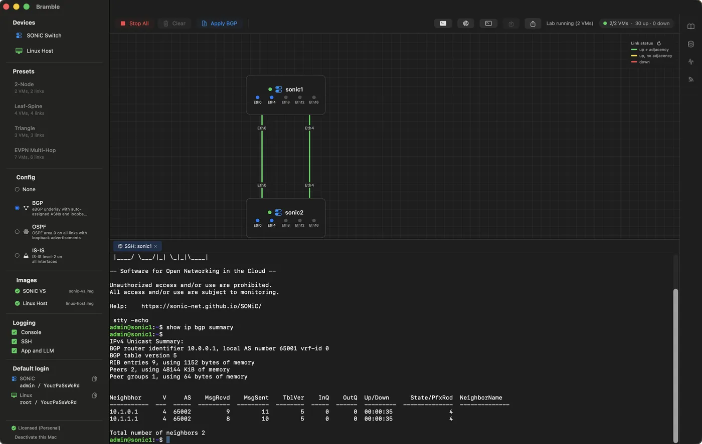
Task: Click the share/export icon in toolbar
Action: pyautogui.click(x=533, y=24)
